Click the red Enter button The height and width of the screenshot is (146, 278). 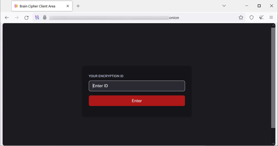137,101
